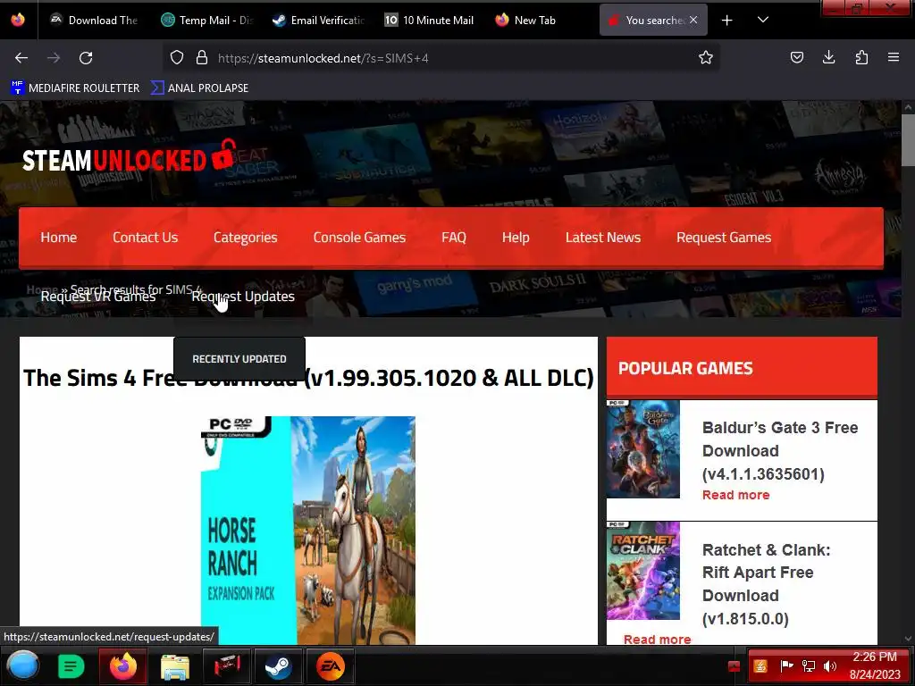This screenshot has height=686, width=915.
Task: Open the Request Updates link
Action: coord(243,297)
